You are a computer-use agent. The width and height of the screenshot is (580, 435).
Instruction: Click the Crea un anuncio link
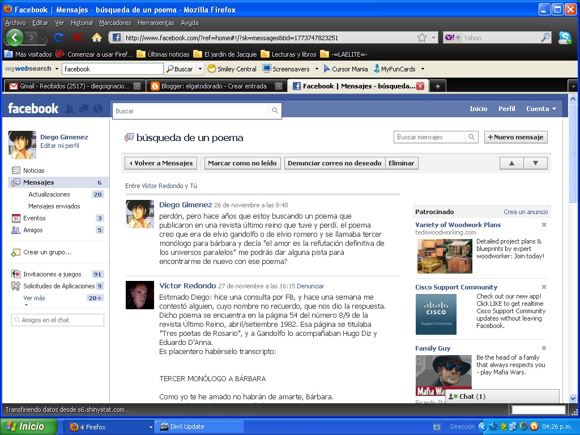[x=526, y=212]
